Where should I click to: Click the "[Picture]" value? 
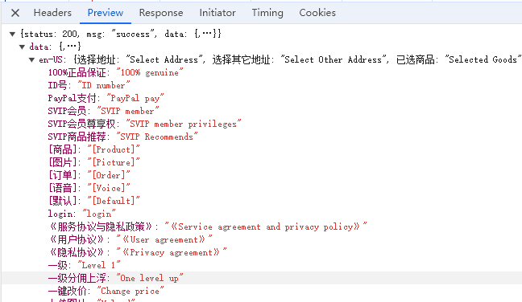114,162
